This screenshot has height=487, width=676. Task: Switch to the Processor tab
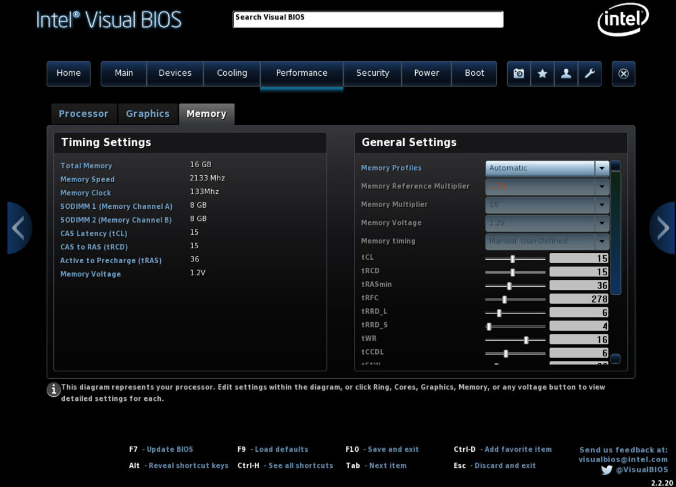(84, 114)
